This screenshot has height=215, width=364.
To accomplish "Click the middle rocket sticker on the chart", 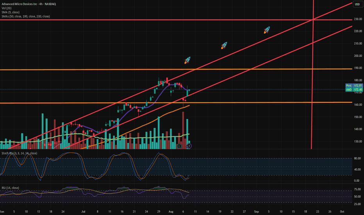I will pos(224,45).
